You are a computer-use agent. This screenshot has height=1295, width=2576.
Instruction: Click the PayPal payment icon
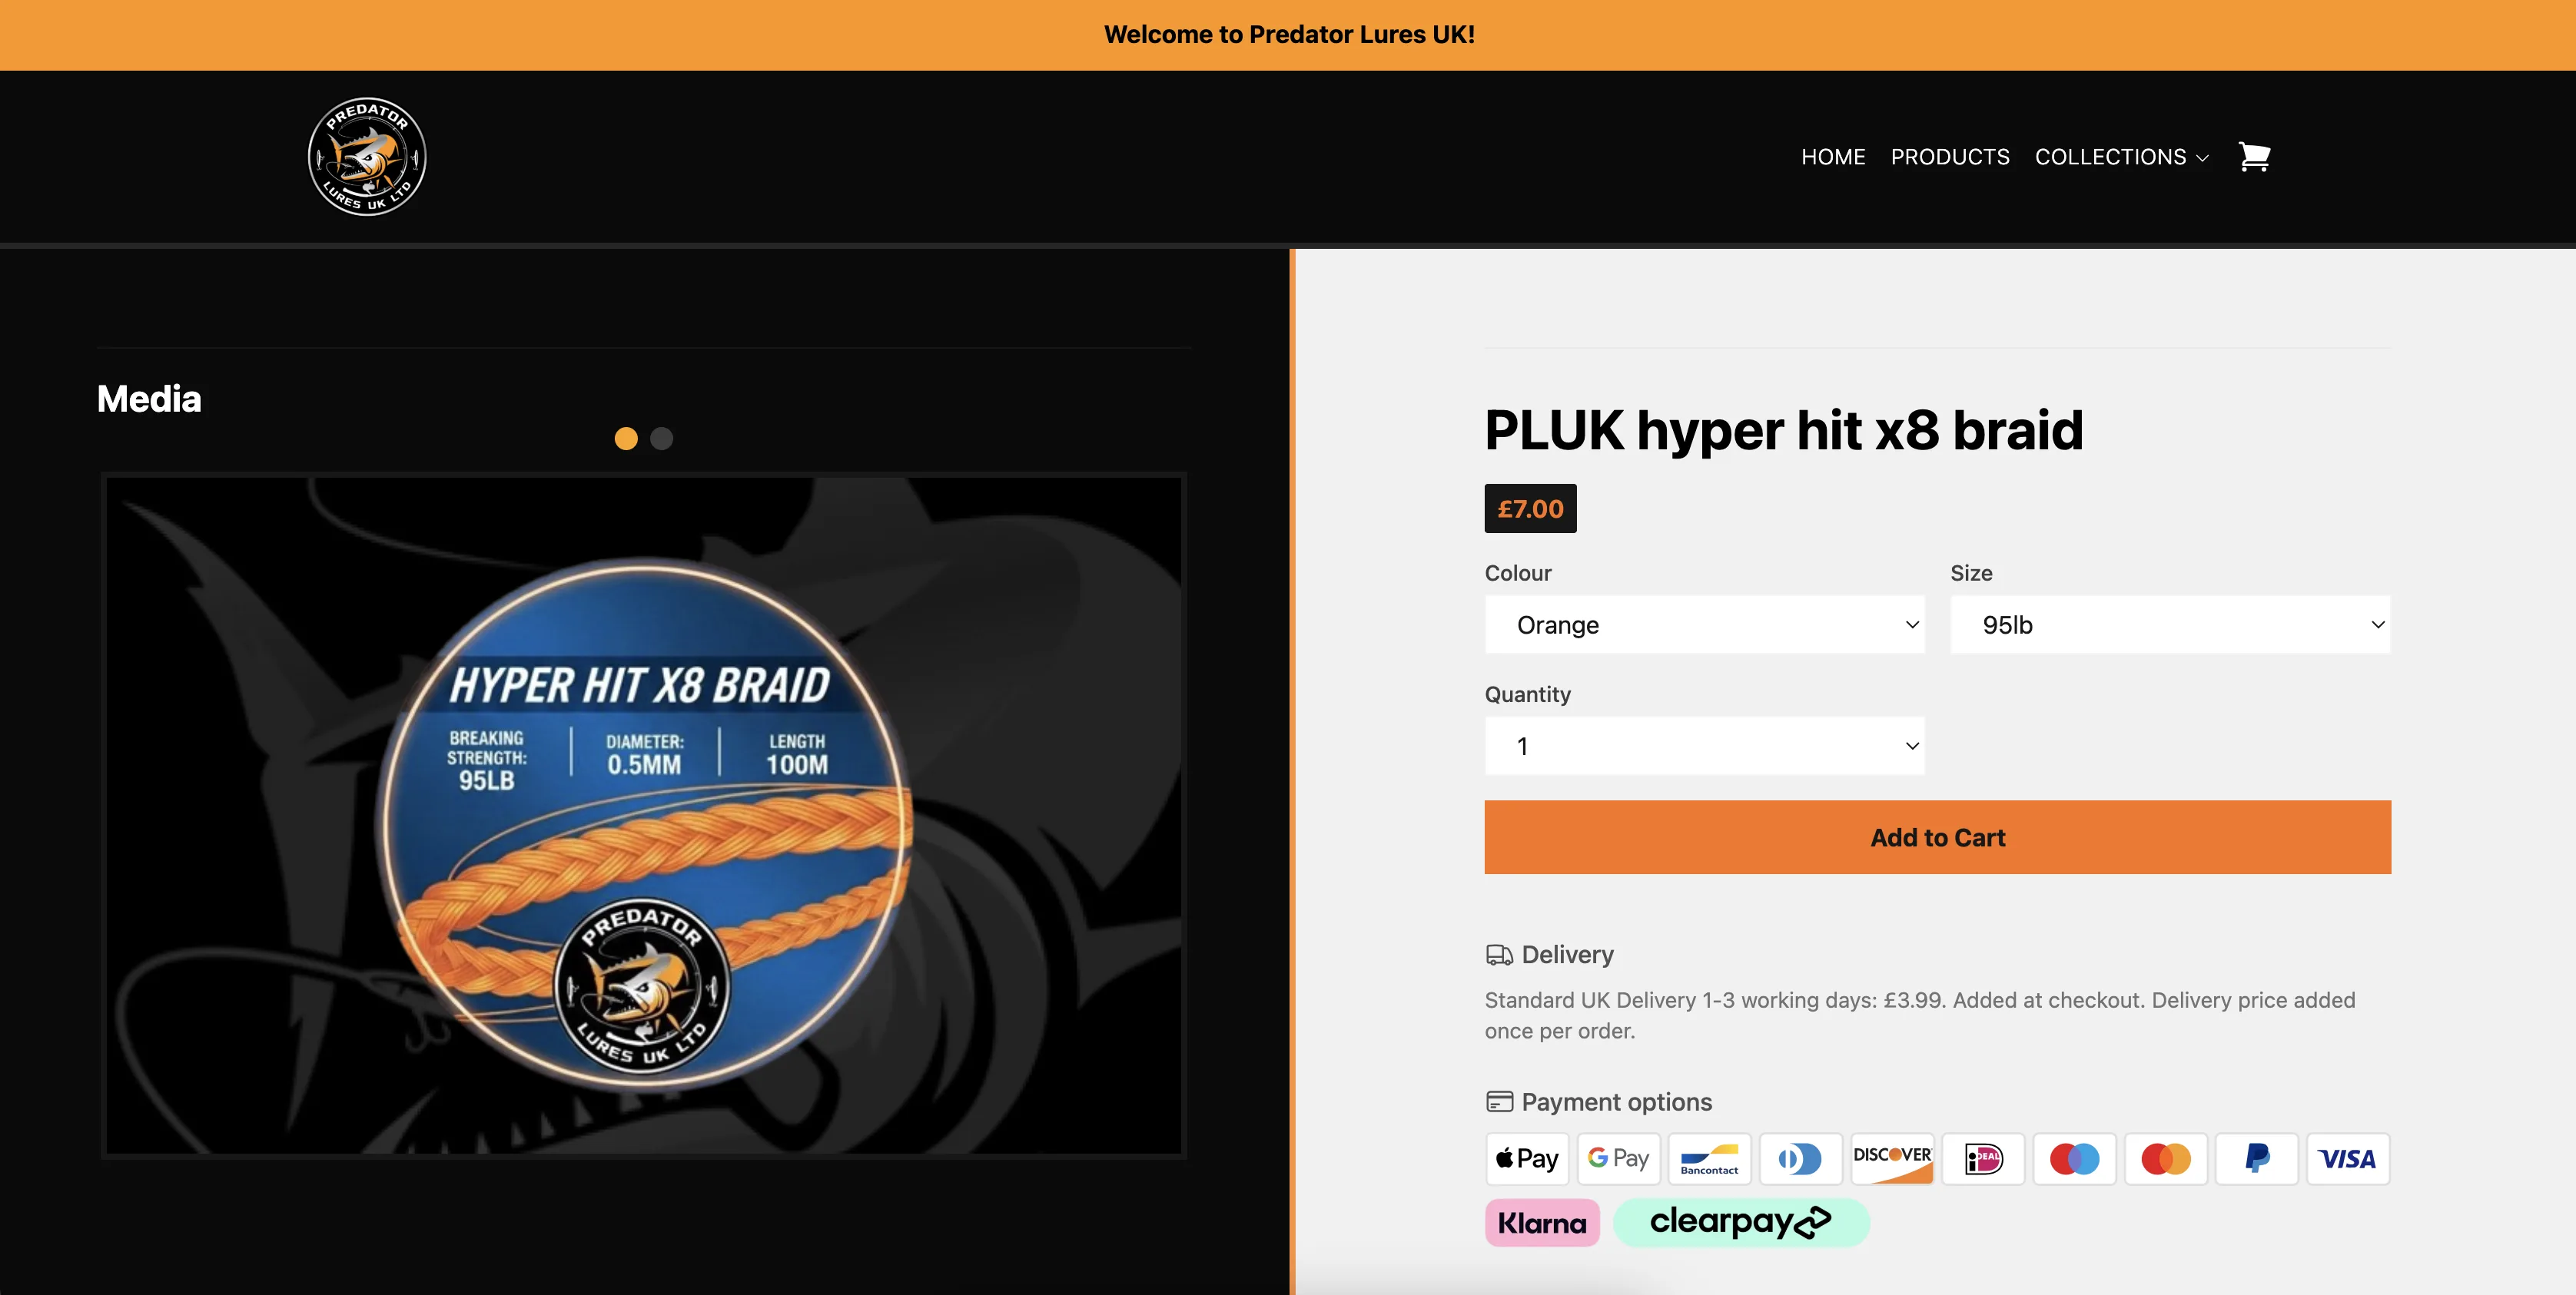coord(2256,1159)
